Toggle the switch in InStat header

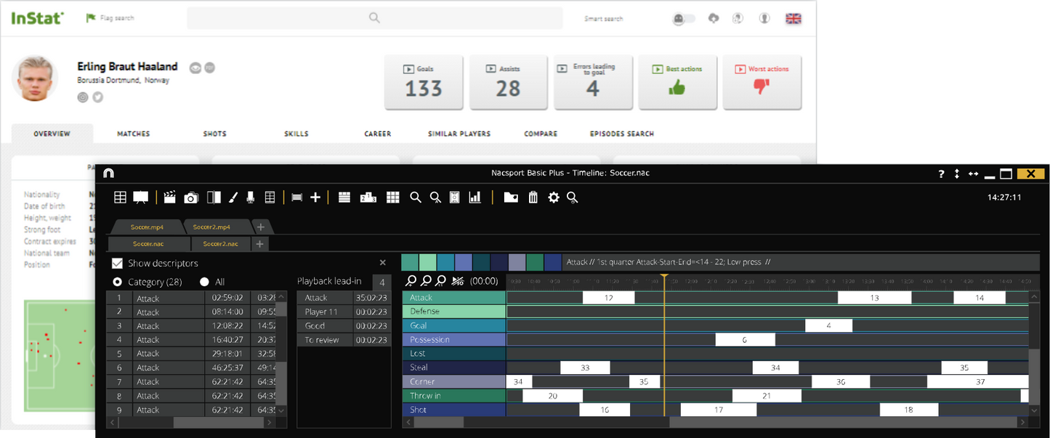(x=684, y=19)
